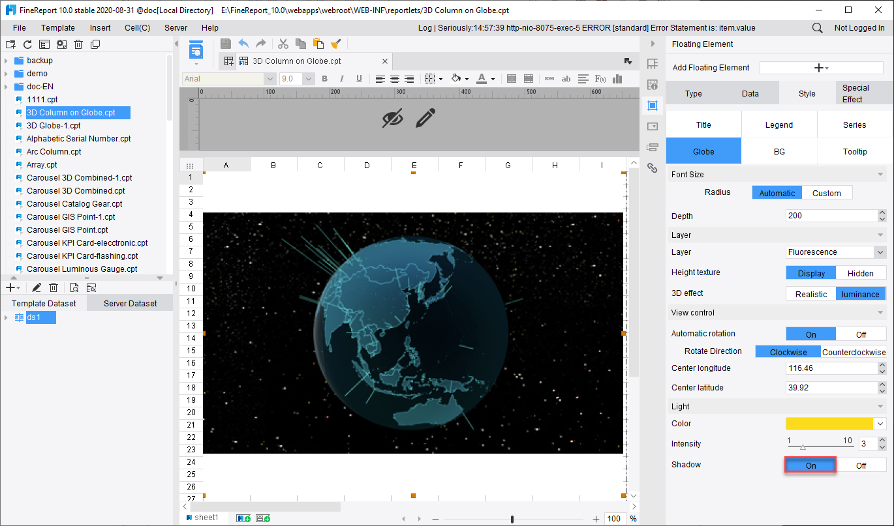The width and height of the screenshot is (894, 526).
Task: Open the hyperlink panel in the right sidebar
Action: (x=652, y=168)
